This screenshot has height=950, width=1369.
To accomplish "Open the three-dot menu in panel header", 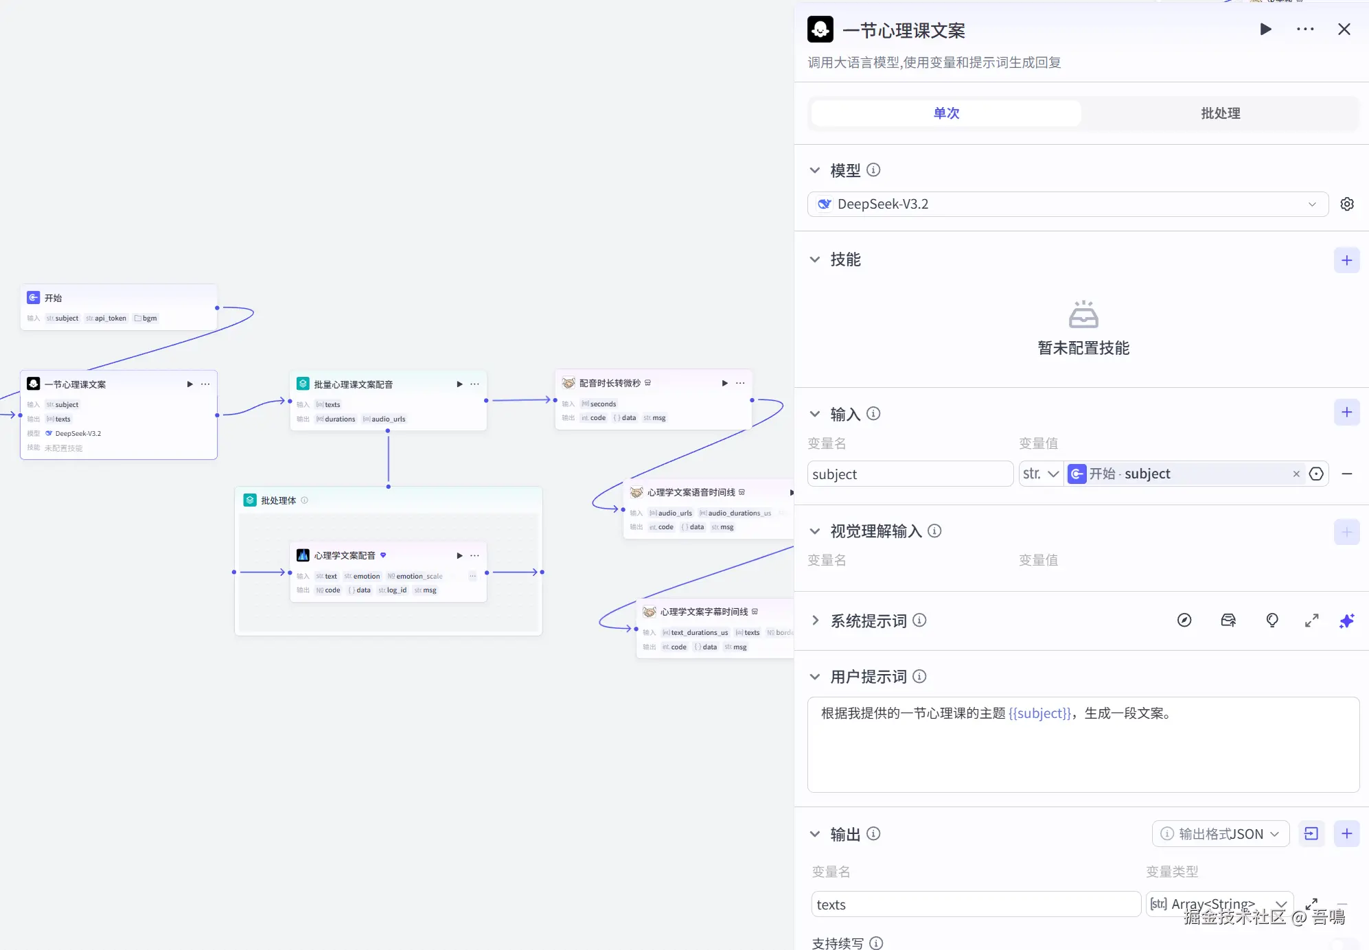I will click(x=1305, y=30).
